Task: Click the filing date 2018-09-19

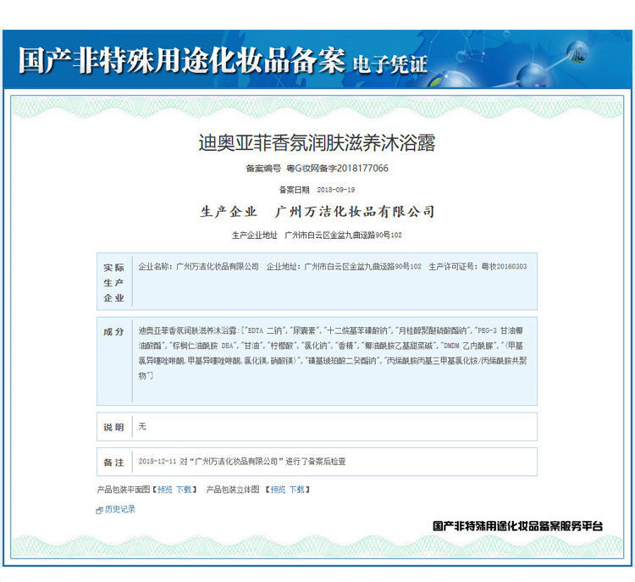Action: pyautogui.click(x=336, y=190)
